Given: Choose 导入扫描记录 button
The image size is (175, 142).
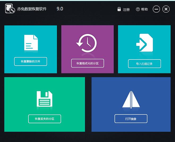Looking at the screenshot, I should click(x=144, y=64).
